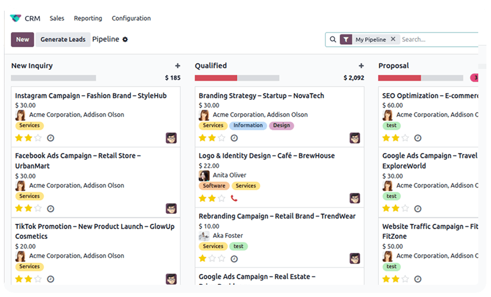Click Generate Leads button
This screenshot has height=297, width=491.
tap(63, 39)
